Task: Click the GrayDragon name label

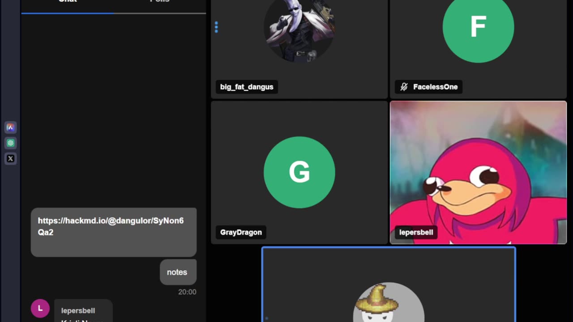Action: (241, 232)
